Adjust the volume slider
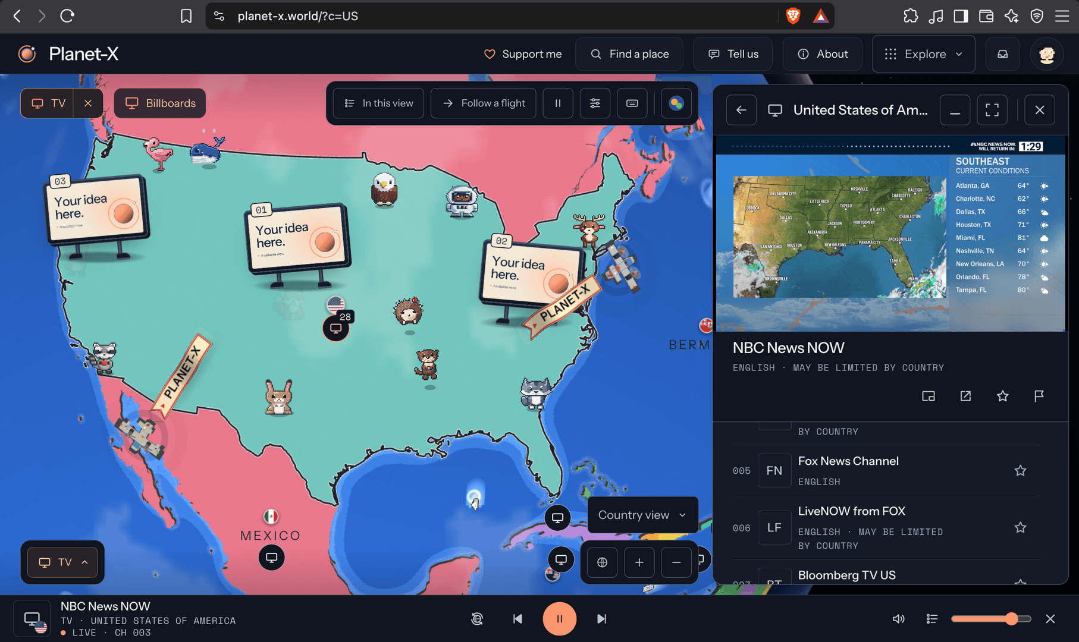This screenshot has height=642, width=1079. point(991,619)
